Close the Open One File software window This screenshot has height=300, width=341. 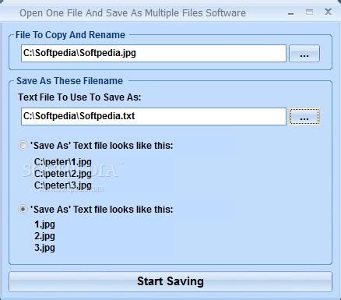coord(328,12)
